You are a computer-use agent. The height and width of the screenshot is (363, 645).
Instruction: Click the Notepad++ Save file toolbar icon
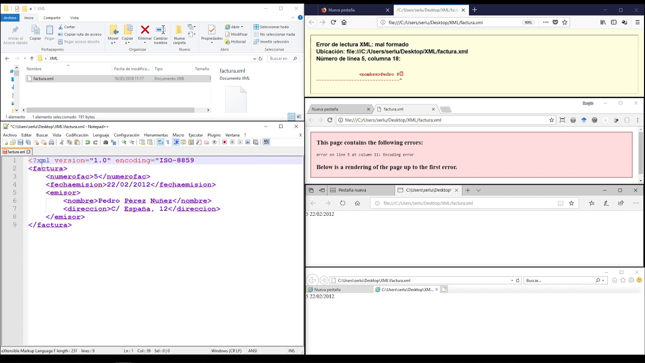coord(20,142)
